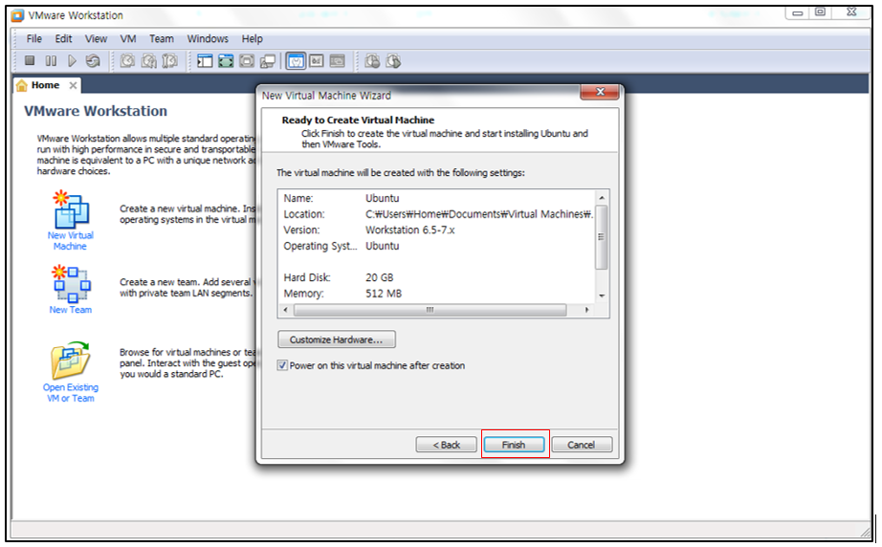The image size is (882, 547).
Task: Uncheck Power on this virtual machine after creation
Action: pyautogui.click(x=282, y=365)
